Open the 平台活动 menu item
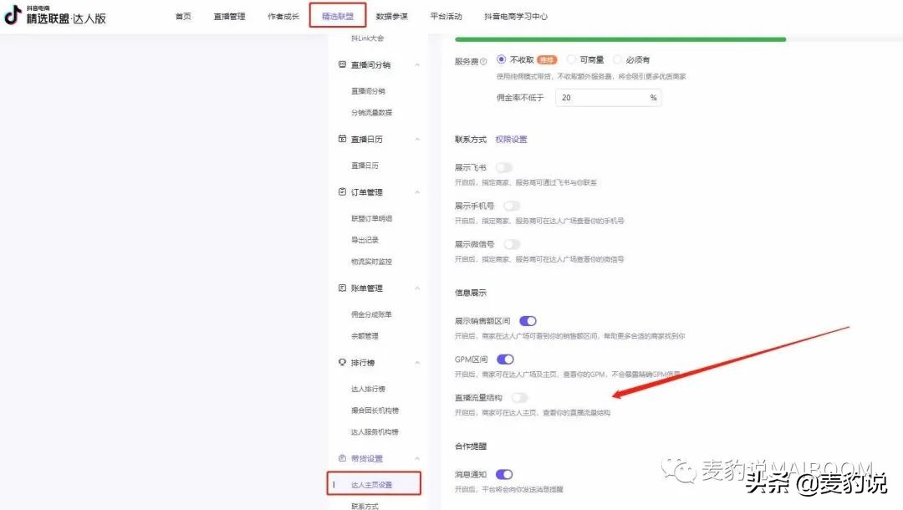Image resolution: width=903 pixels, height=510 pixels. 446,14
